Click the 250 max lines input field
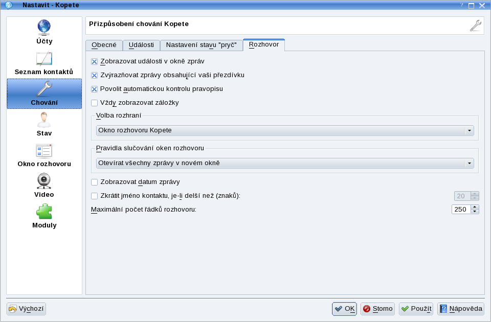 (x=461, y=210)
